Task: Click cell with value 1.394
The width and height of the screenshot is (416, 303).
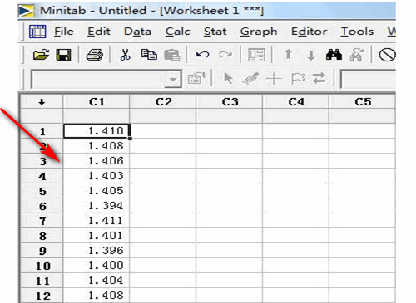Action: click(x=97, y=206)
